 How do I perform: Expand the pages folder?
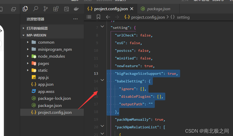pos(52,63)
